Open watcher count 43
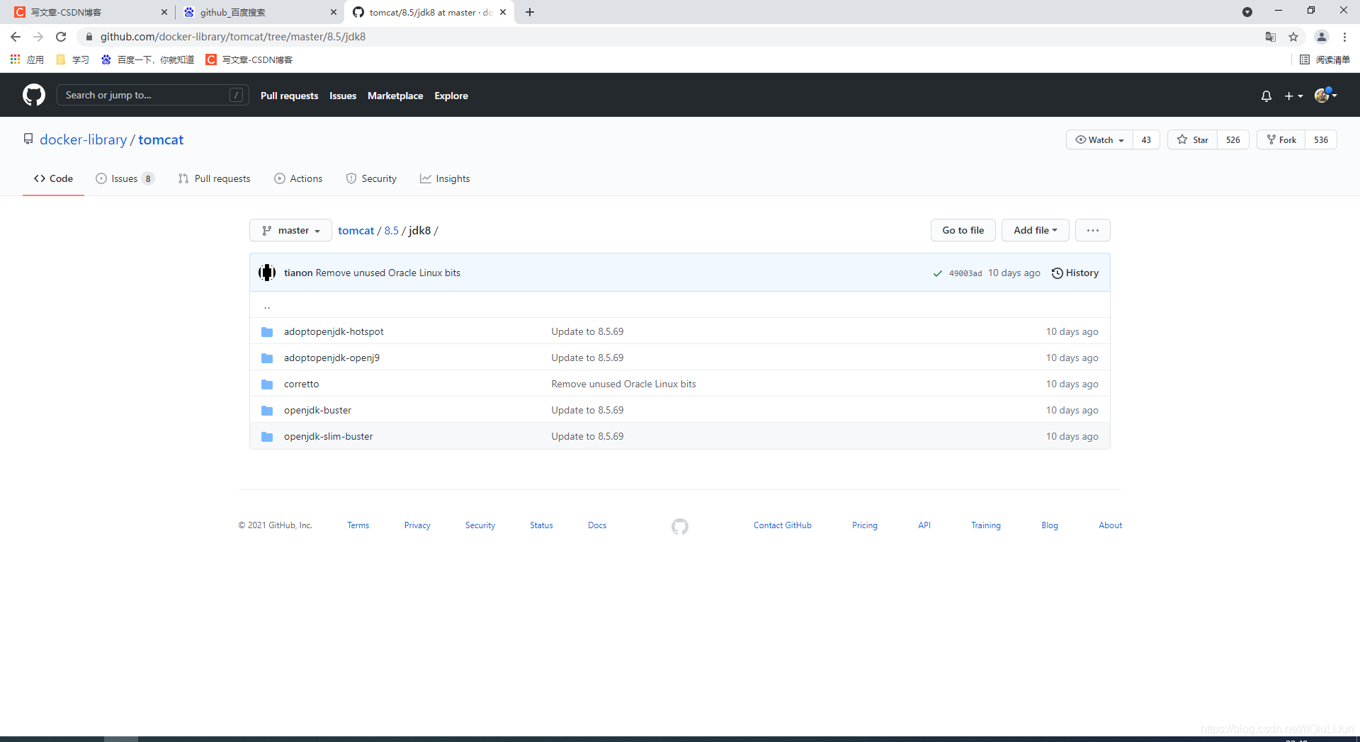The image size is (1360, 742). (x=1146, y=139)
